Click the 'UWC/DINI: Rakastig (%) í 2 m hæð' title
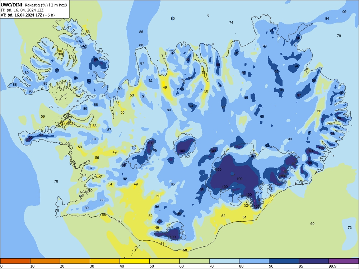Viewport: 359px width, 269px height. (x=34, y=5)
